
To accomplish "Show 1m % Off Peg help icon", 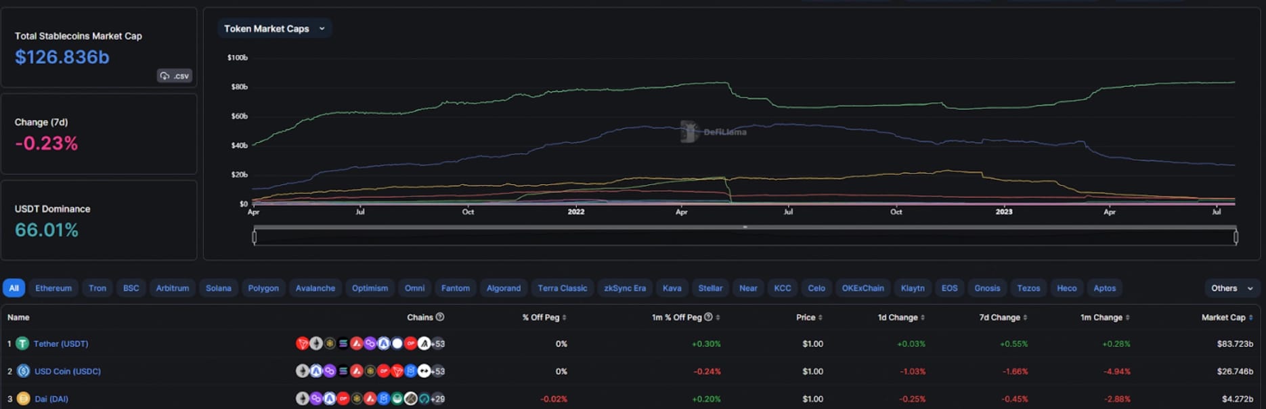I will point(708,317).
